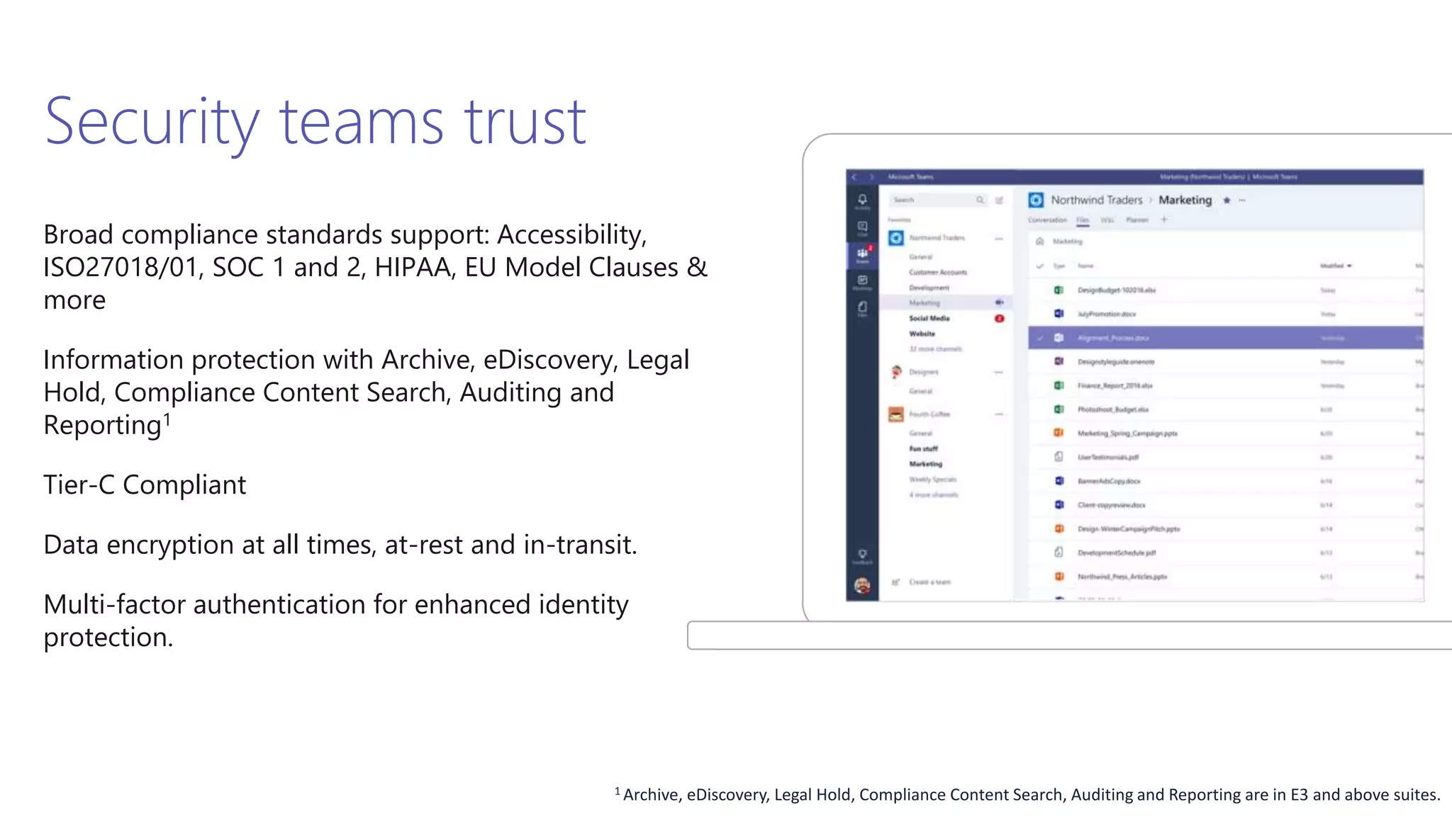Open the Files icon in Teams sidebar
Screen dimensions: 1452x816
coord(862,308)
